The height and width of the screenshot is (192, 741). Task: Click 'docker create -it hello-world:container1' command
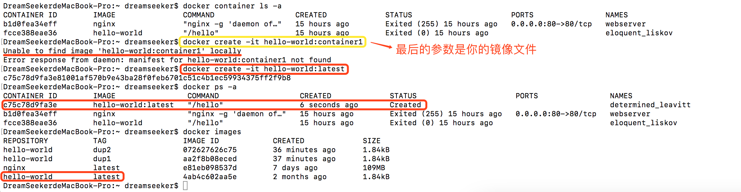click(x=273, y=42)
